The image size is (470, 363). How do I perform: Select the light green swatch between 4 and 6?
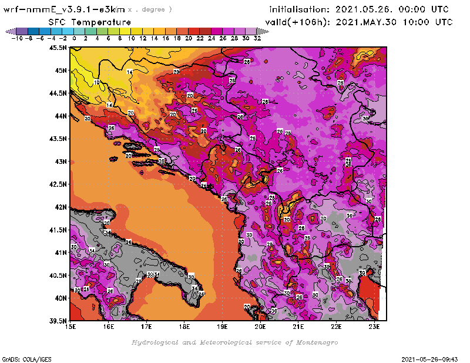coord(102,31)
